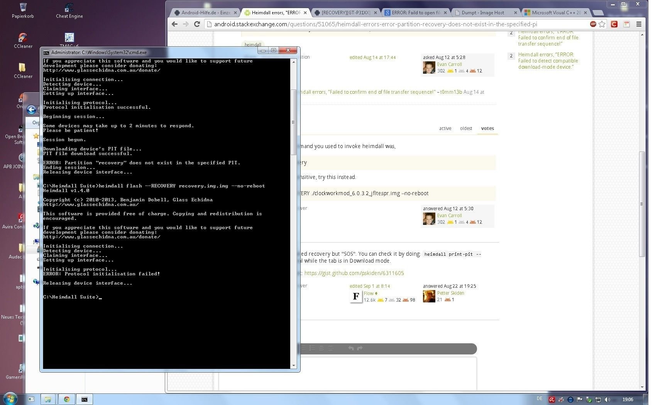Click the cmd.exe window title bar icon
This screenshot has height=405, width=653.
(46, 52)
